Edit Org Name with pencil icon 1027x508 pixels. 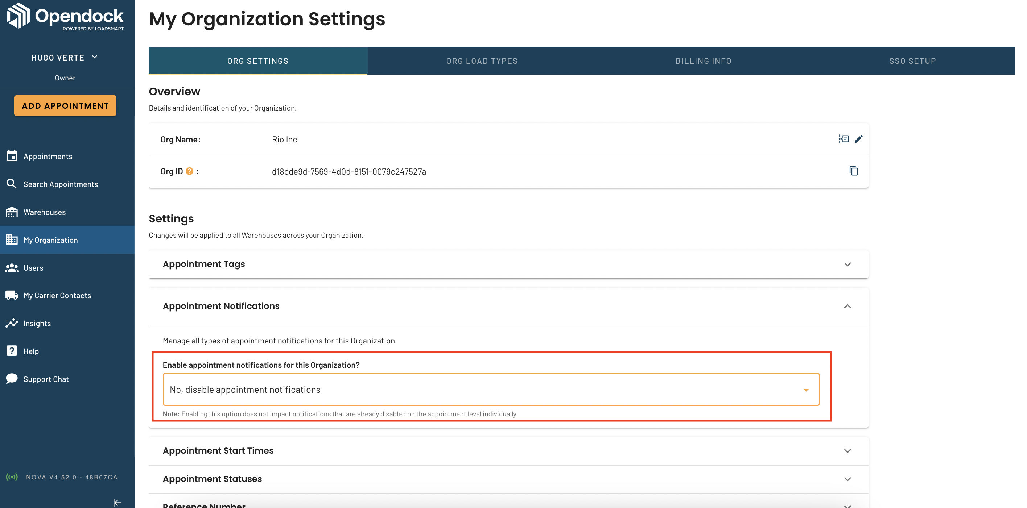pos(859,139)
